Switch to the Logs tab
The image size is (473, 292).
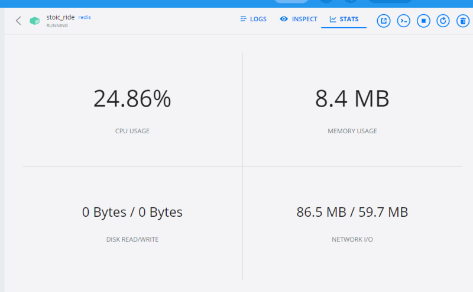tap(253, 19)
